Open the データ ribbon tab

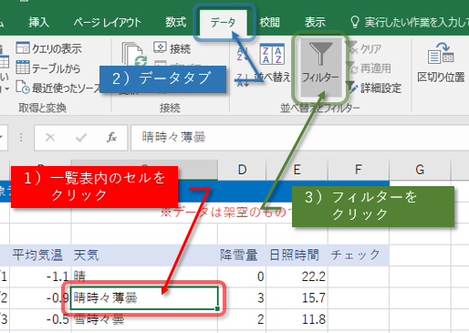[224, 22]
